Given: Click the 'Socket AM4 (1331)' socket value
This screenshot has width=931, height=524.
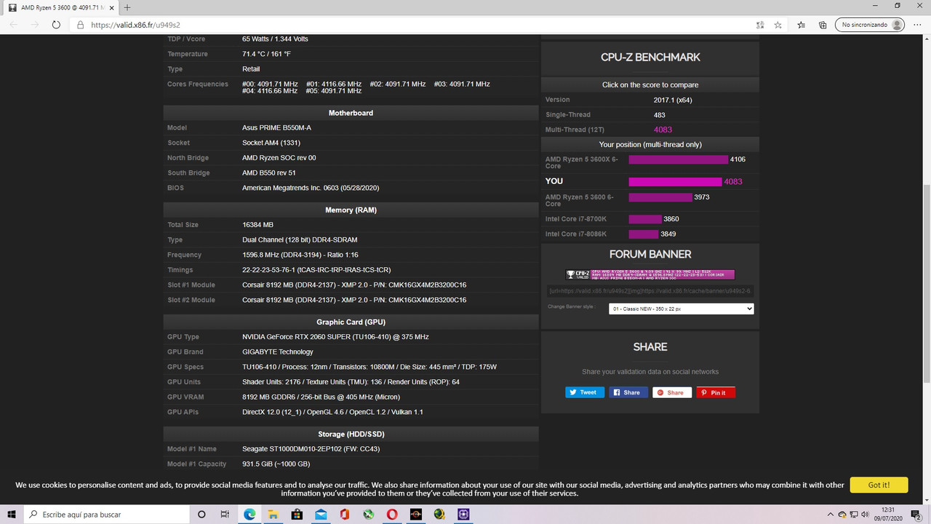Looking at the screenshot, I should [271, 143].
